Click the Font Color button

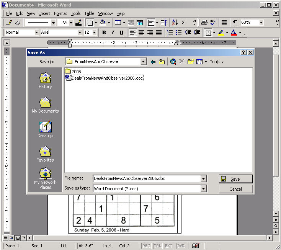tap(234, 33)
